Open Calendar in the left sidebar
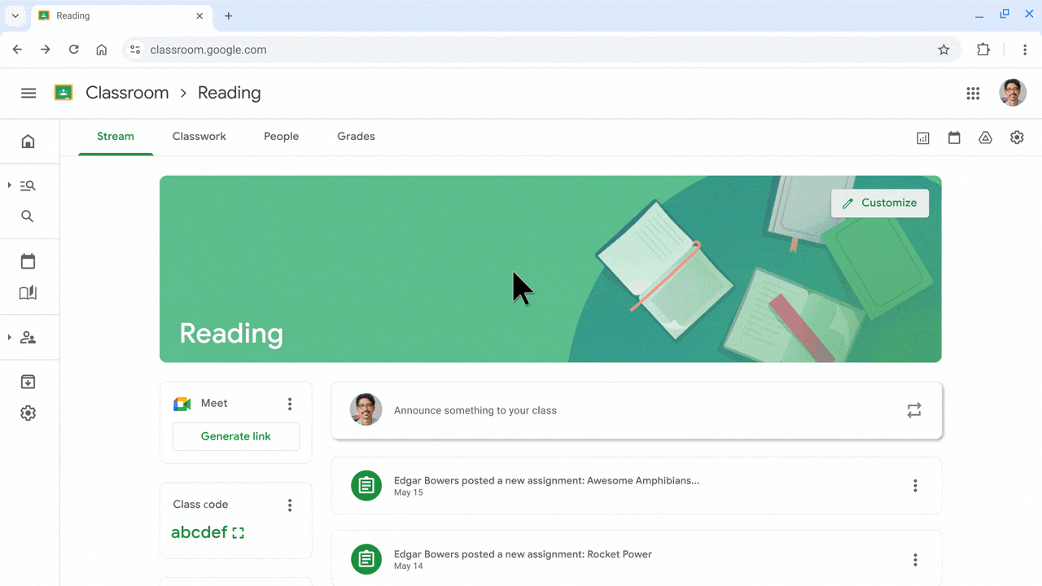Viewport: 1042px width, 586px height. pyautogui.click(x=28, y=261)
